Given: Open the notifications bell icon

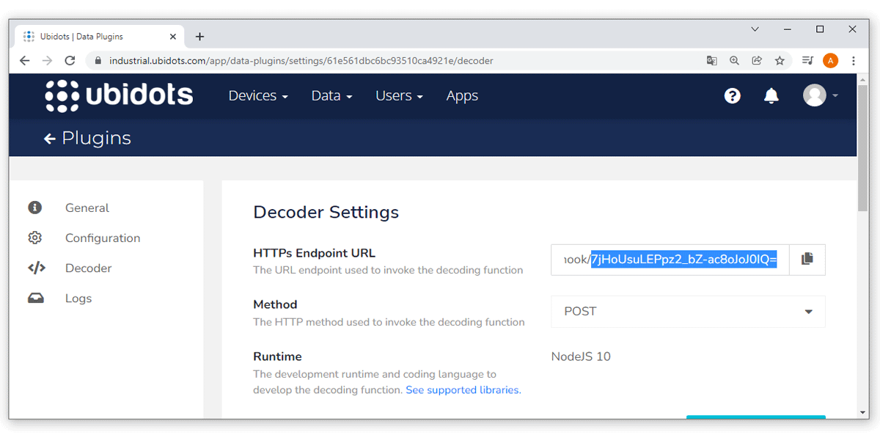Looking at the screenshot, I should click(x=771, y=96).
